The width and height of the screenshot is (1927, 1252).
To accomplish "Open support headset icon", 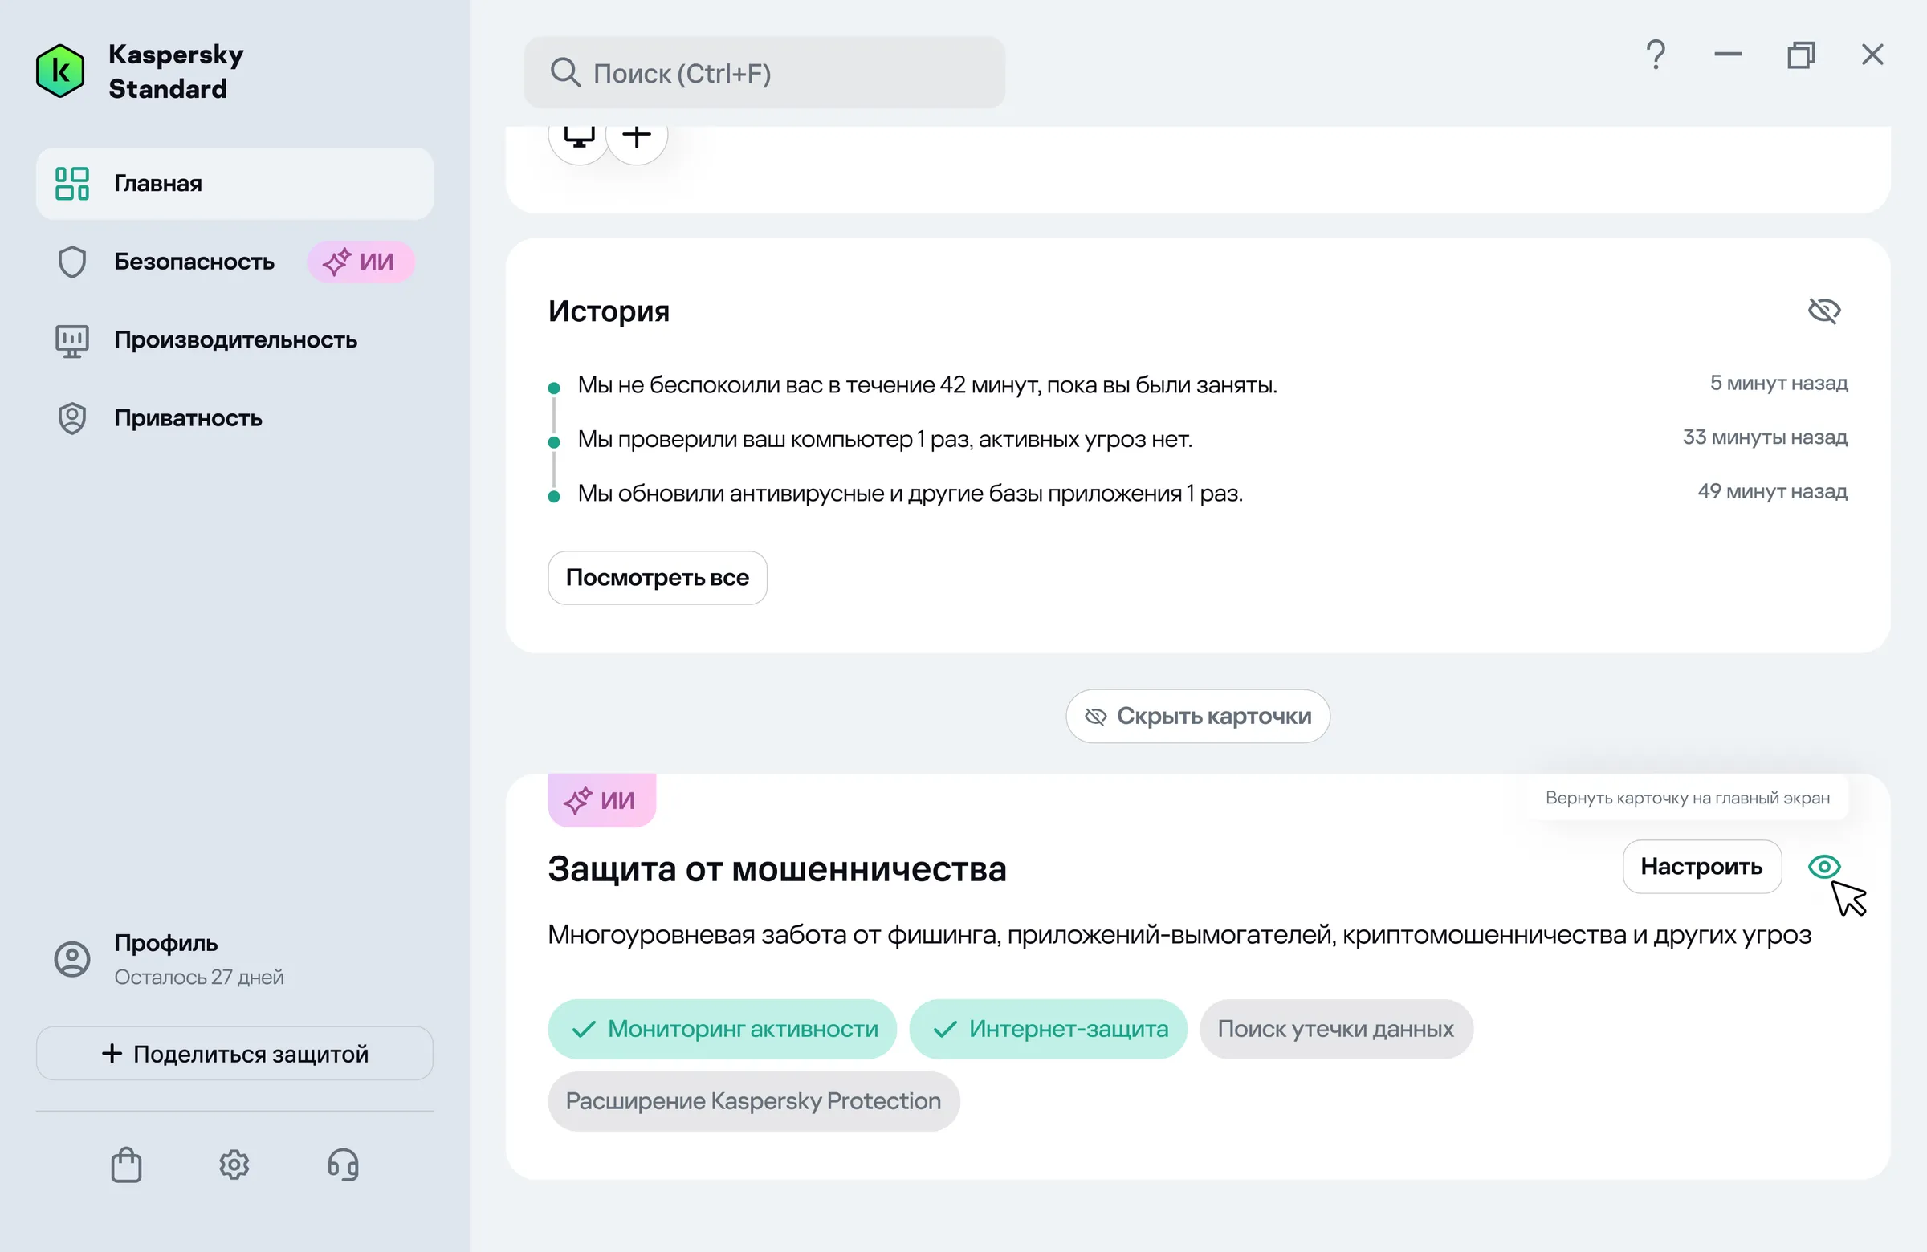I will pyautogui.click(x=343, y=1165).
